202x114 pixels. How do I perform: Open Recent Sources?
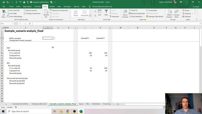[30, 10]
